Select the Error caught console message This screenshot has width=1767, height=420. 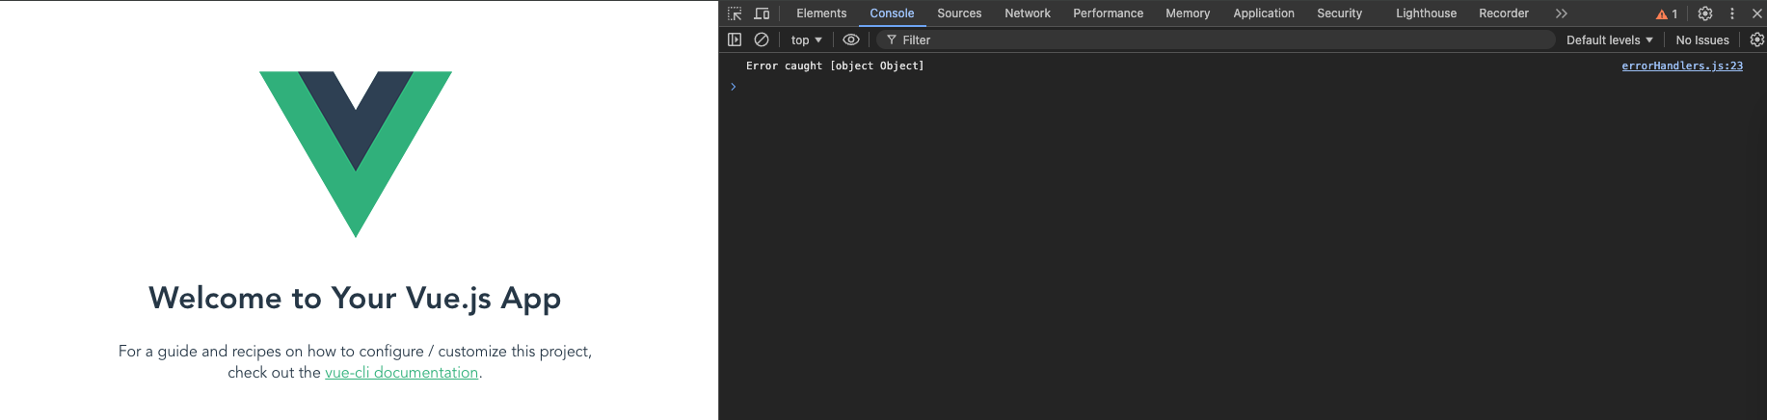835,66
